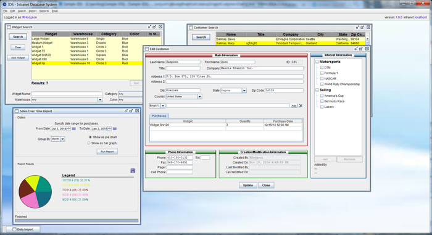Click the IDS application icon in title bar
This screenshot has height=235, width=432.
(4, 4)
